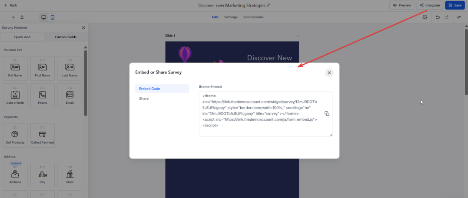Open the styles sliders icon in toolbar
Screen dimensions: 468x198
[459, 17]
